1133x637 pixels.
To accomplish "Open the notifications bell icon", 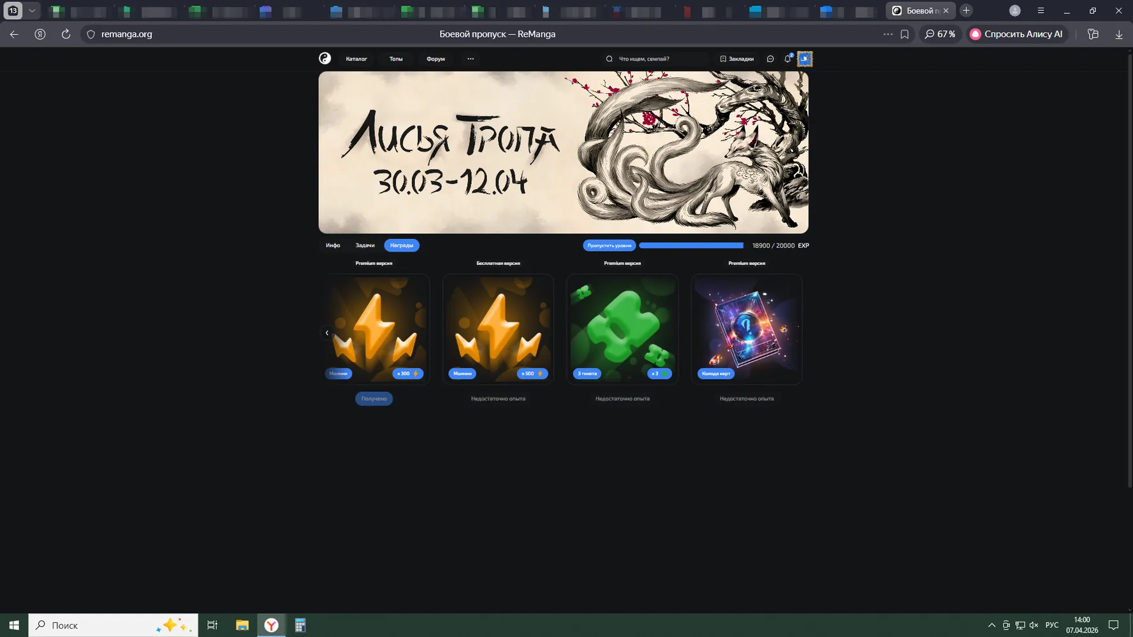I will point(787,59).
